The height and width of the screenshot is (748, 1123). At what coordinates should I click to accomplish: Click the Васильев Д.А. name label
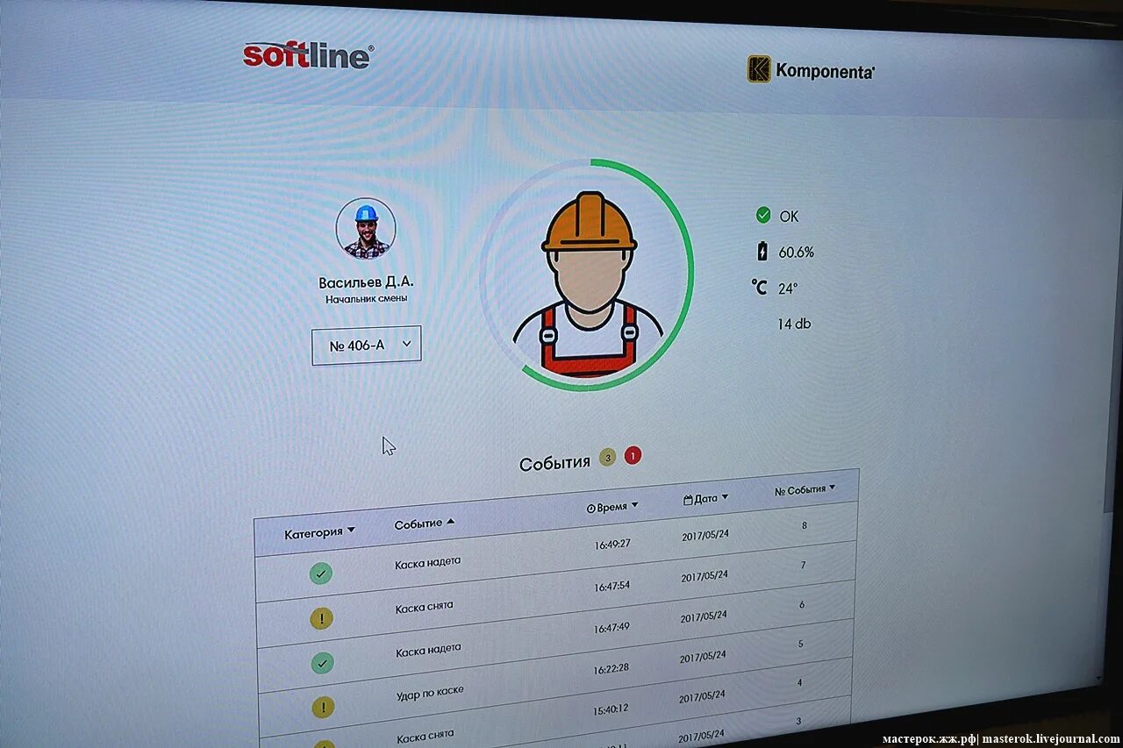366,282
